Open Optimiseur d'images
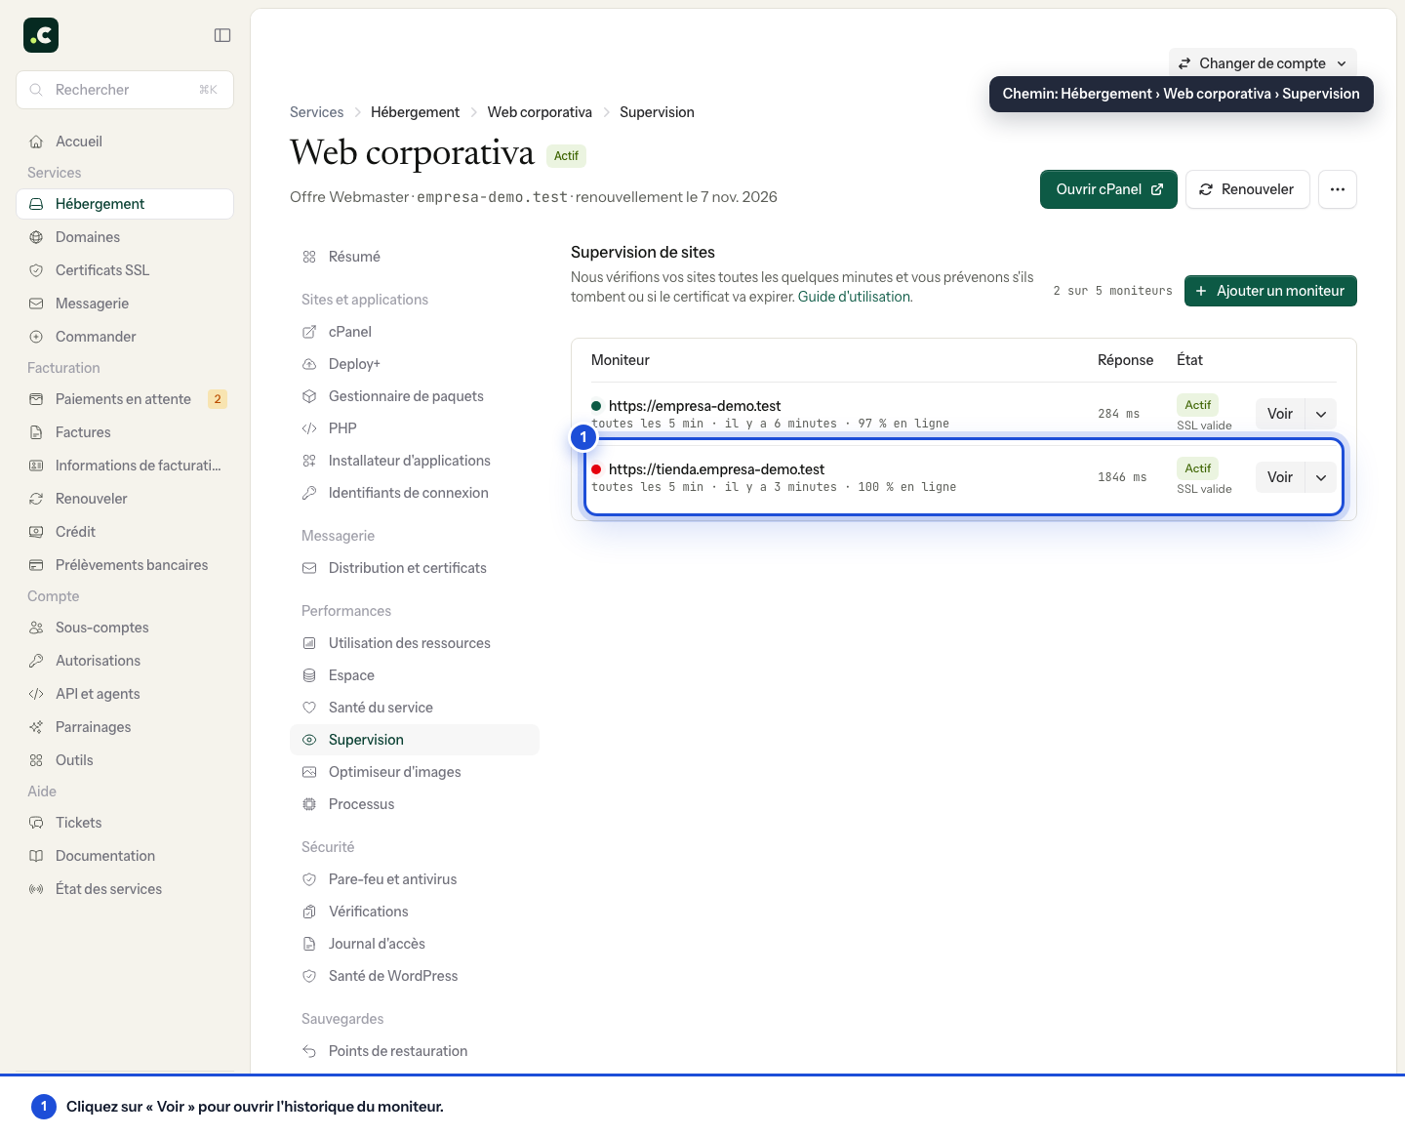The image size is (1405, 1136). click(x=415, y=772)
